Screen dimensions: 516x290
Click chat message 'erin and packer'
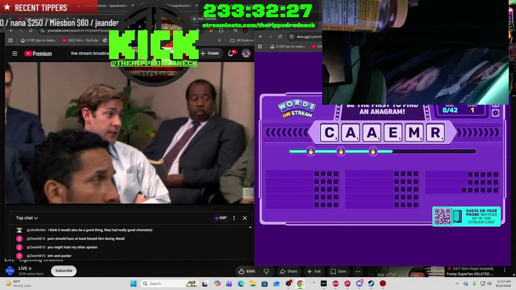(x=59, y=256)
